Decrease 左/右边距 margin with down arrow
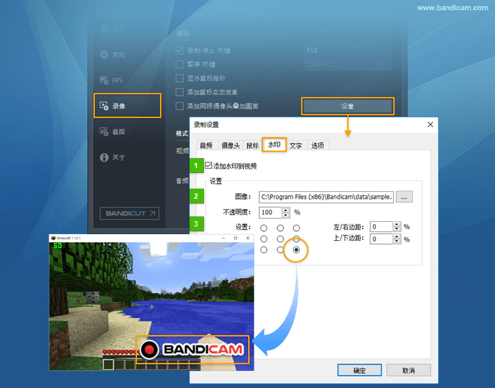 tap(396, 230)
